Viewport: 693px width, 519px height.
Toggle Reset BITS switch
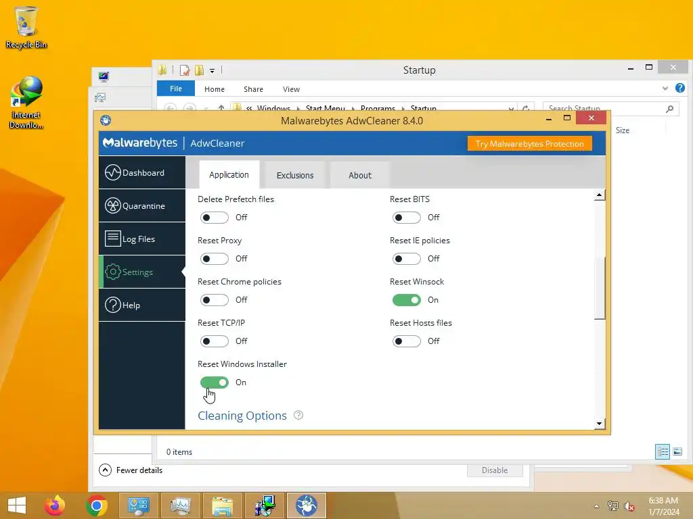pos(407,218)
